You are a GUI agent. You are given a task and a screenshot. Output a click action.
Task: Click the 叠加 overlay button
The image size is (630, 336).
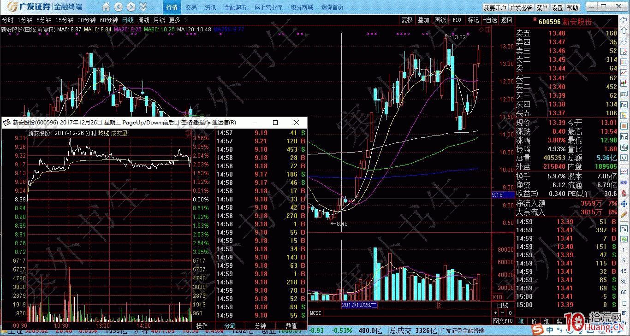[423, 20]
